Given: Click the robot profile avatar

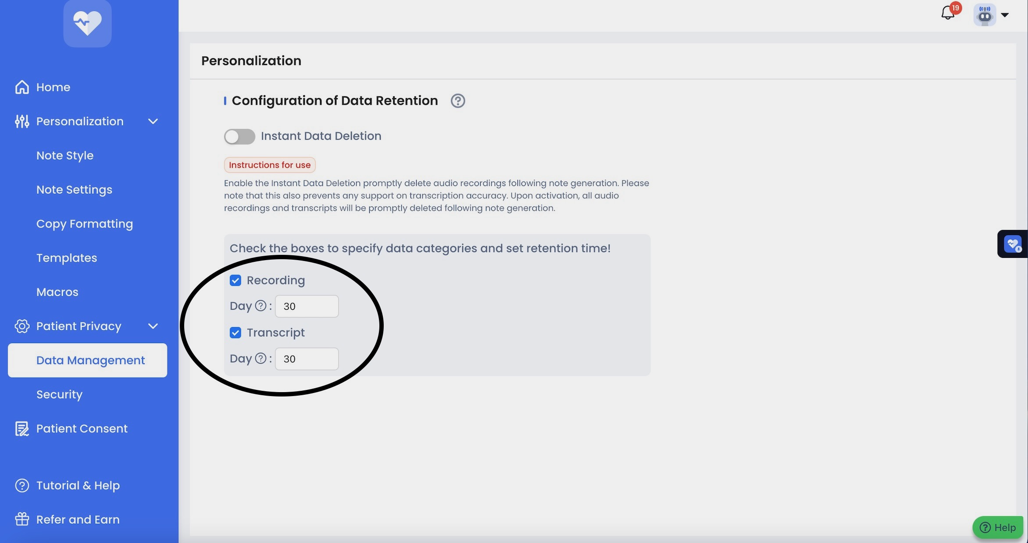Looking at the screenshot, I should click(x=985, y=15).
